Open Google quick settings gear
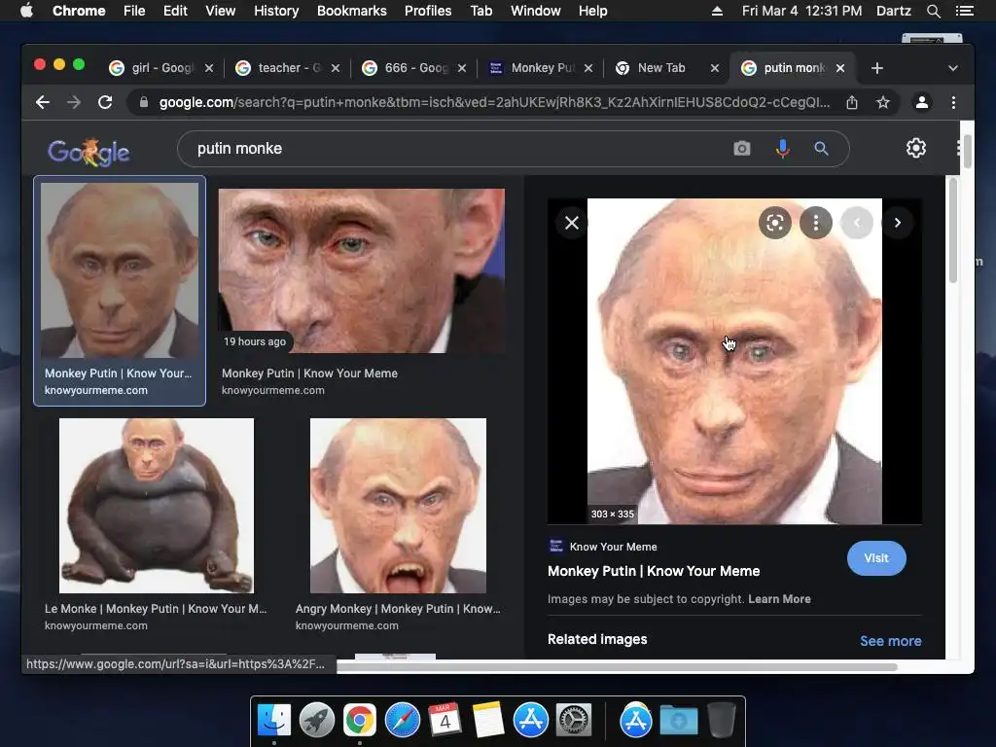Screen dimensions: 996x747 pyautogui.click(x=916, y=148)
